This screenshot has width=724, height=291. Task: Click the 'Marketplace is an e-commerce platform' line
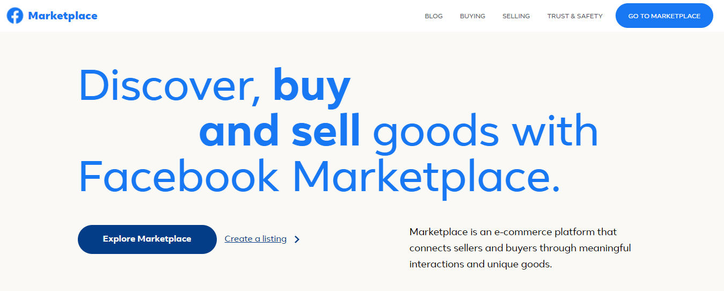coord(513,232)
